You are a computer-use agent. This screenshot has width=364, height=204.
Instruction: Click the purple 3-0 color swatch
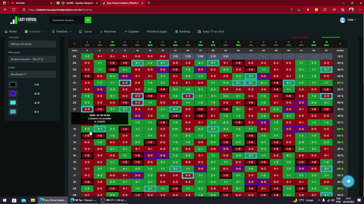13,93
